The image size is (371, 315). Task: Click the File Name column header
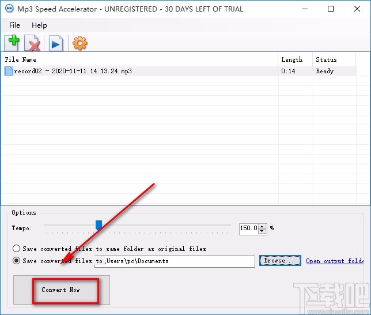point(139,59)
